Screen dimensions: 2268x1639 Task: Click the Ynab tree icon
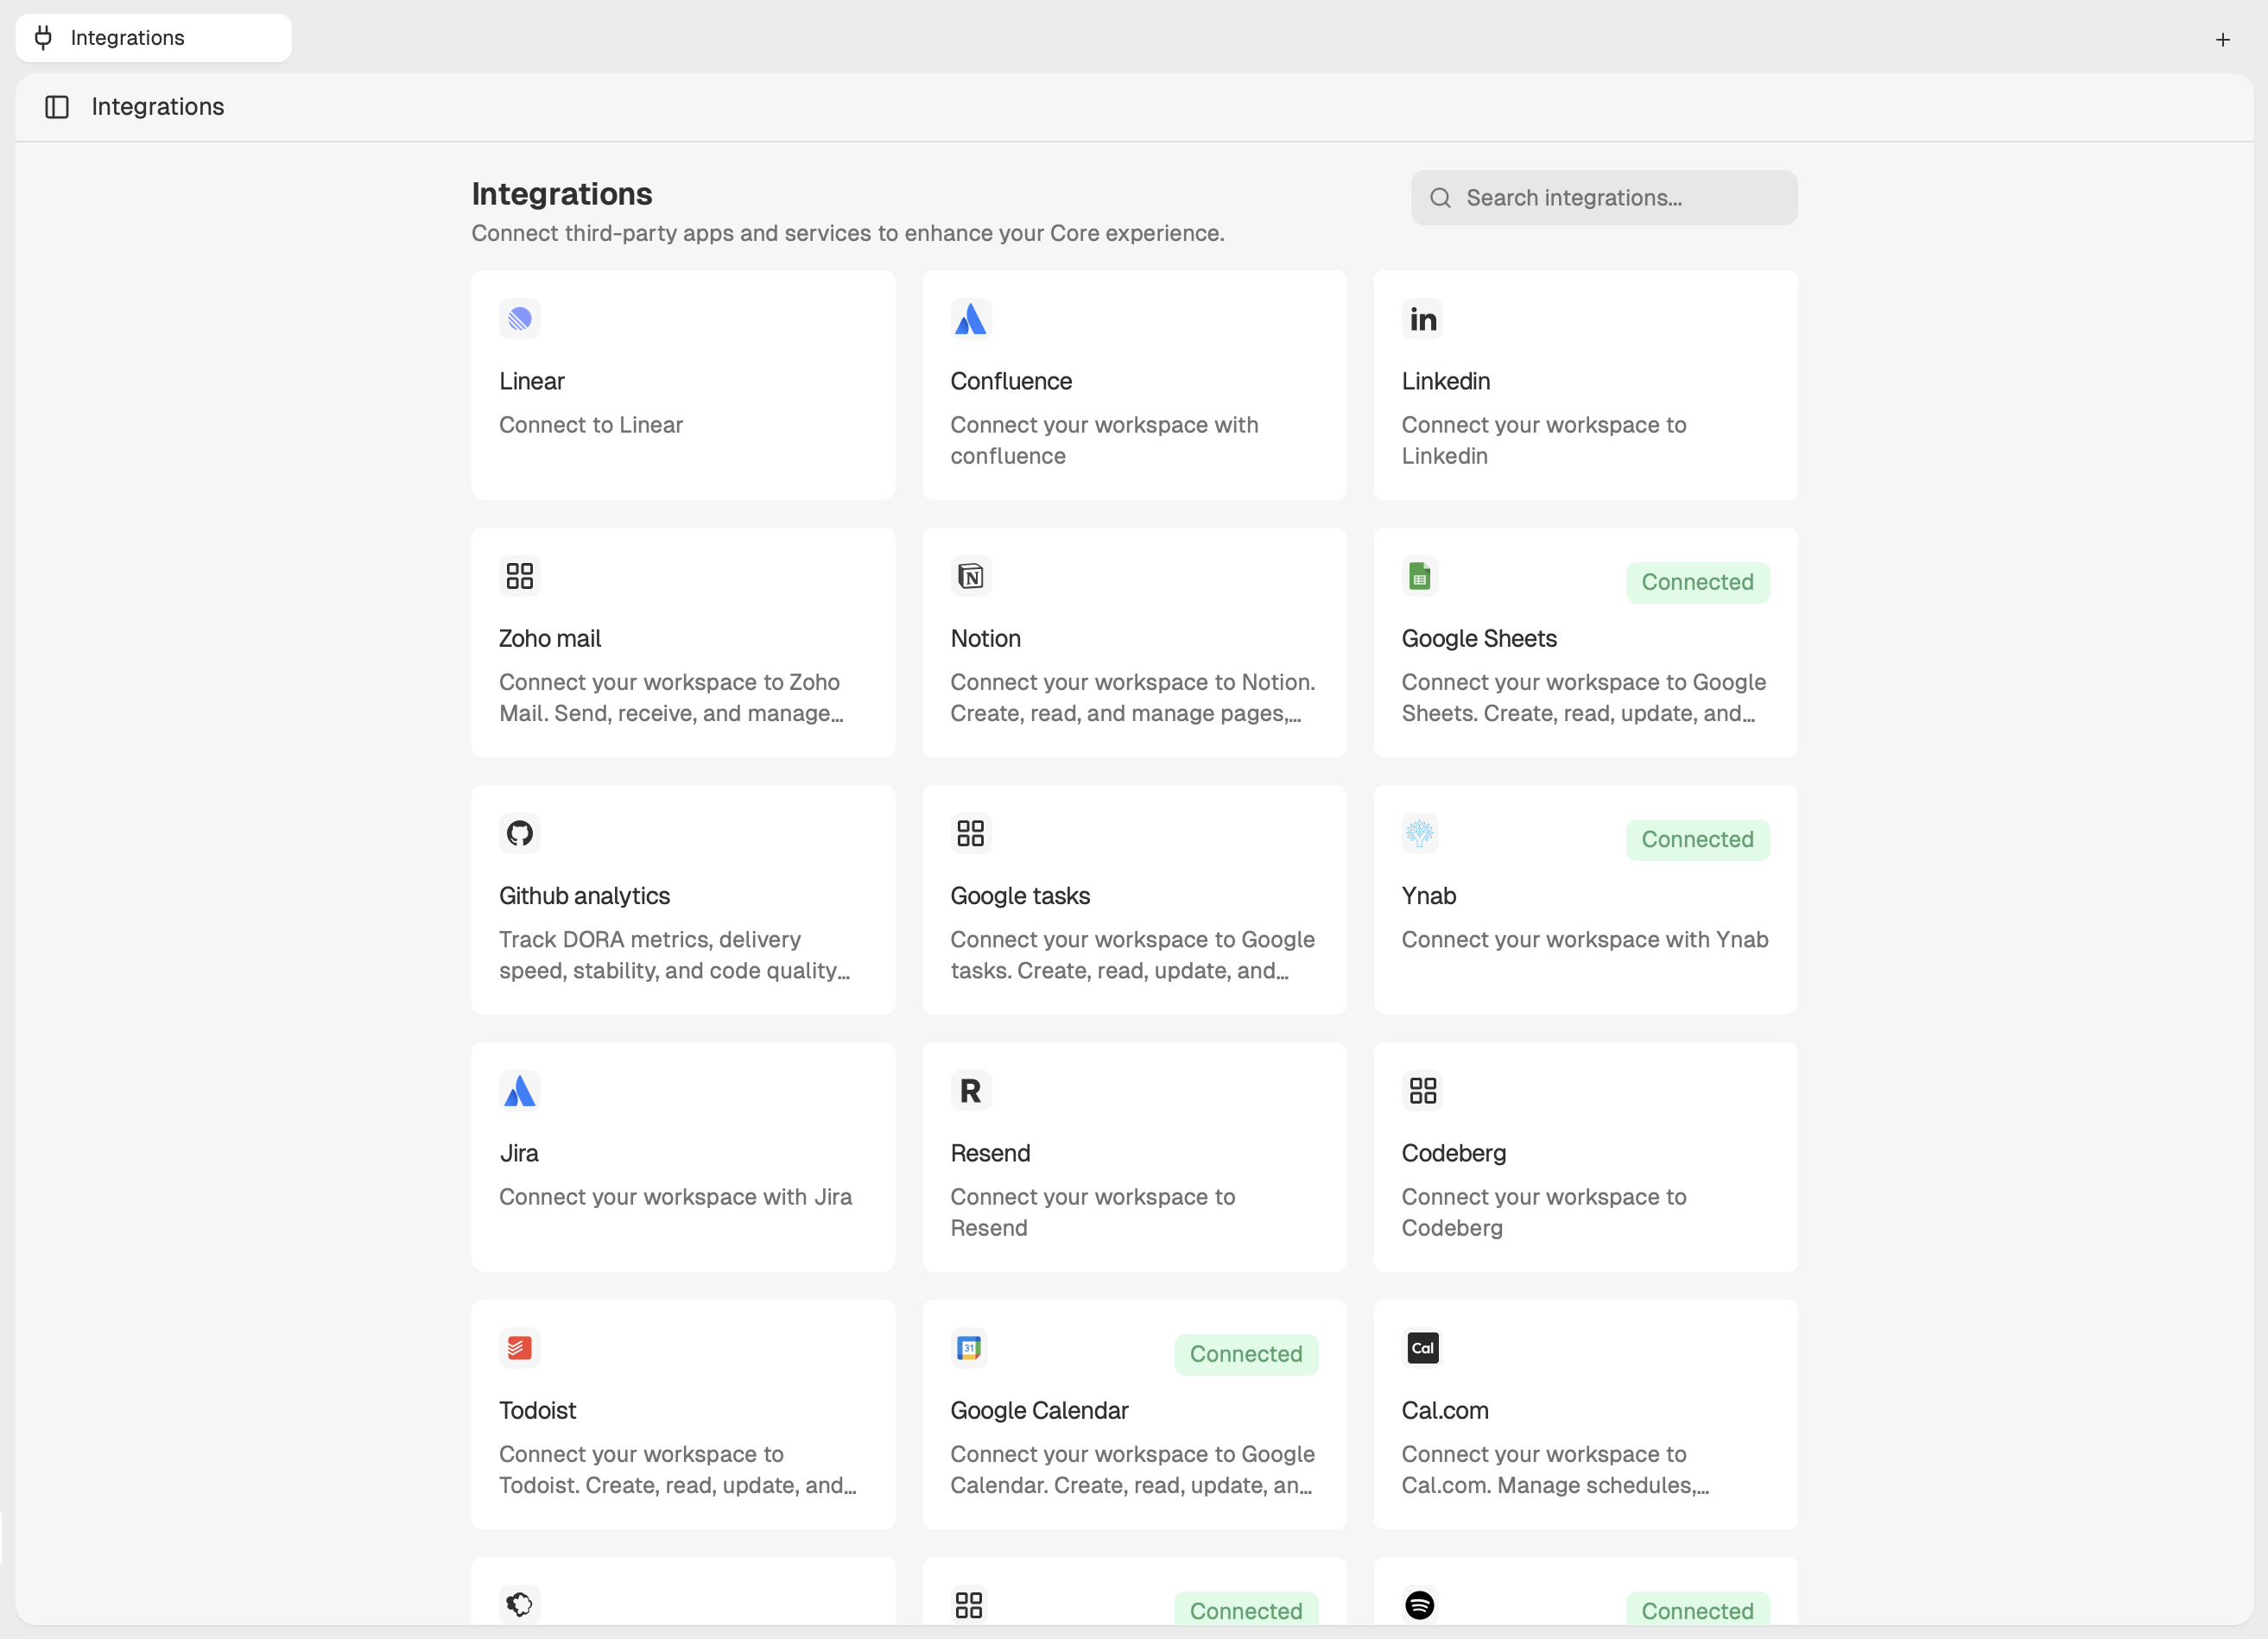(1420, 833)
